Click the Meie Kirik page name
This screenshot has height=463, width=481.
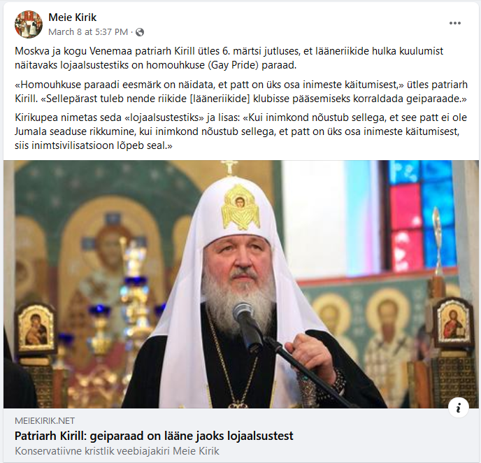point(73,17)
